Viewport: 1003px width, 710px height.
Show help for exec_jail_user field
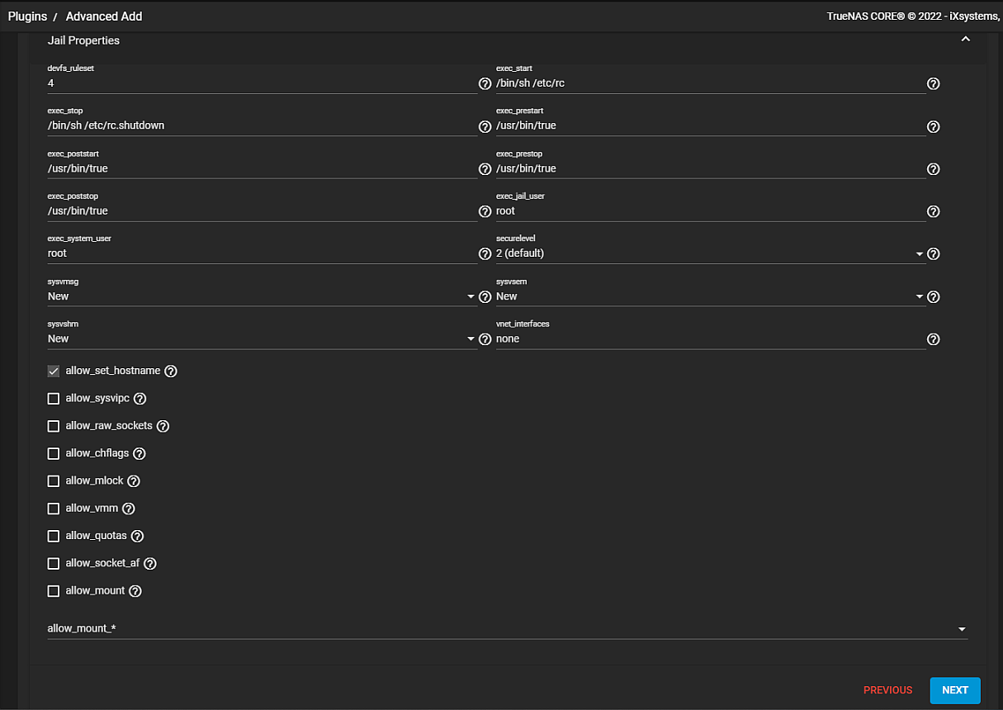pos(933,211)
